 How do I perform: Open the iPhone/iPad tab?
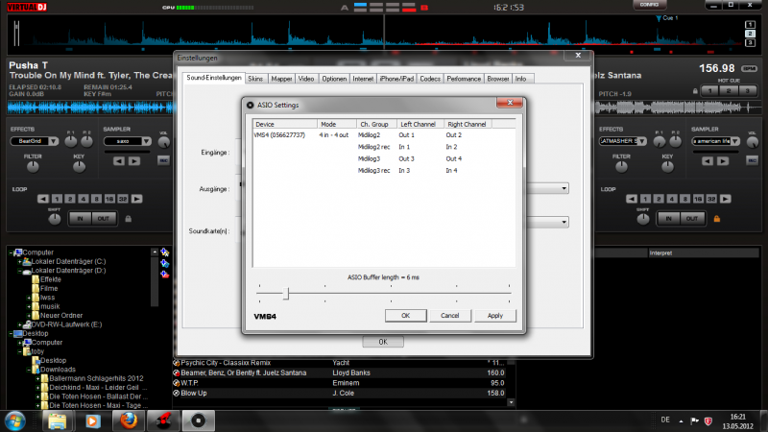tap(396, 79)
